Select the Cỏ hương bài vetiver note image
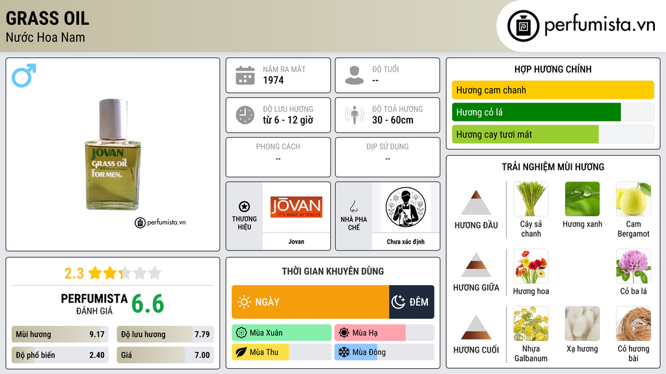666x374 pixels. point(633,323)
